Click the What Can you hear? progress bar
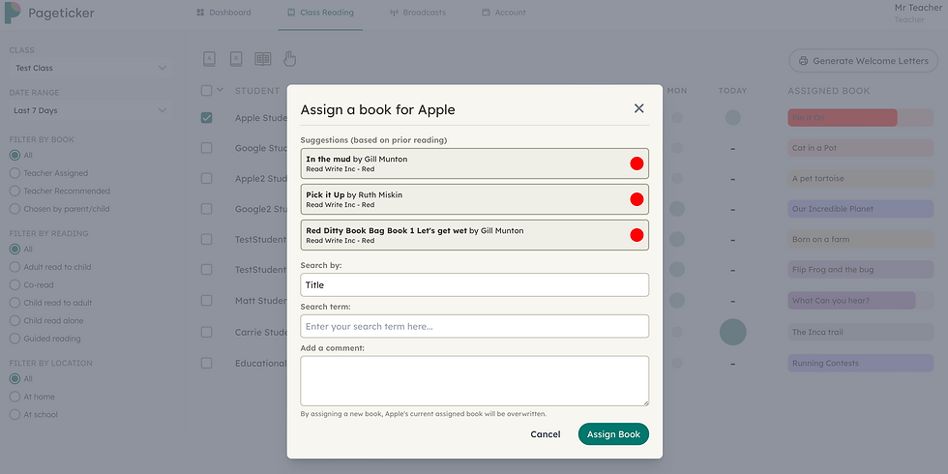The image size is (948, 474). pyautogui.click(x=860, y=301)
